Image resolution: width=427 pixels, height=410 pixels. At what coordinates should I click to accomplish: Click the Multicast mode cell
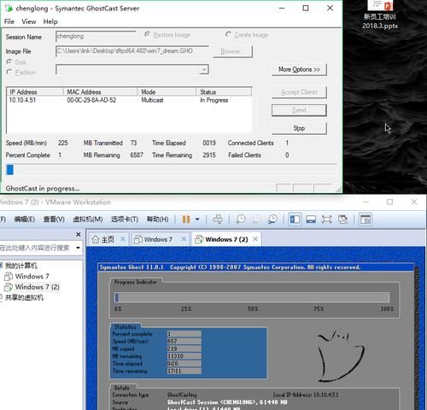152,100
